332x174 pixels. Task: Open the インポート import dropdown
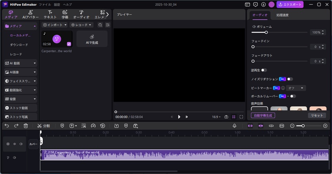(x=55, y=25)
